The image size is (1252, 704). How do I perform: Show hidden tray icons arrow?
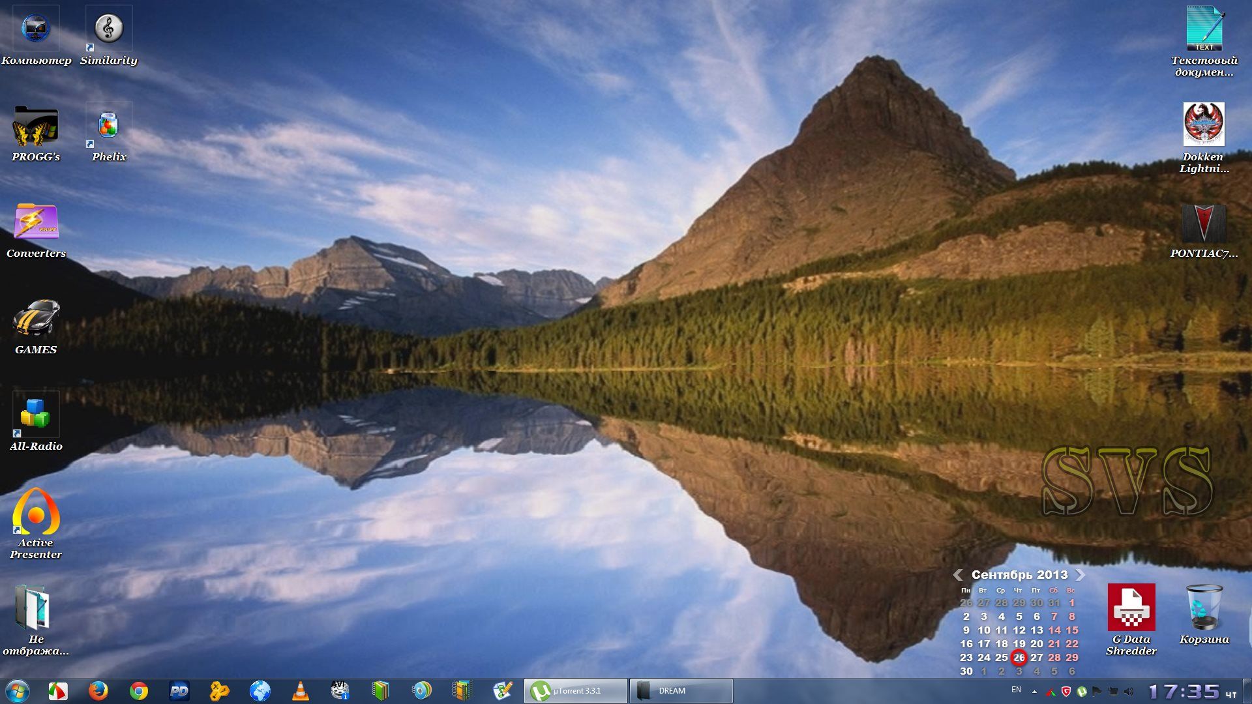[1034, 691]
